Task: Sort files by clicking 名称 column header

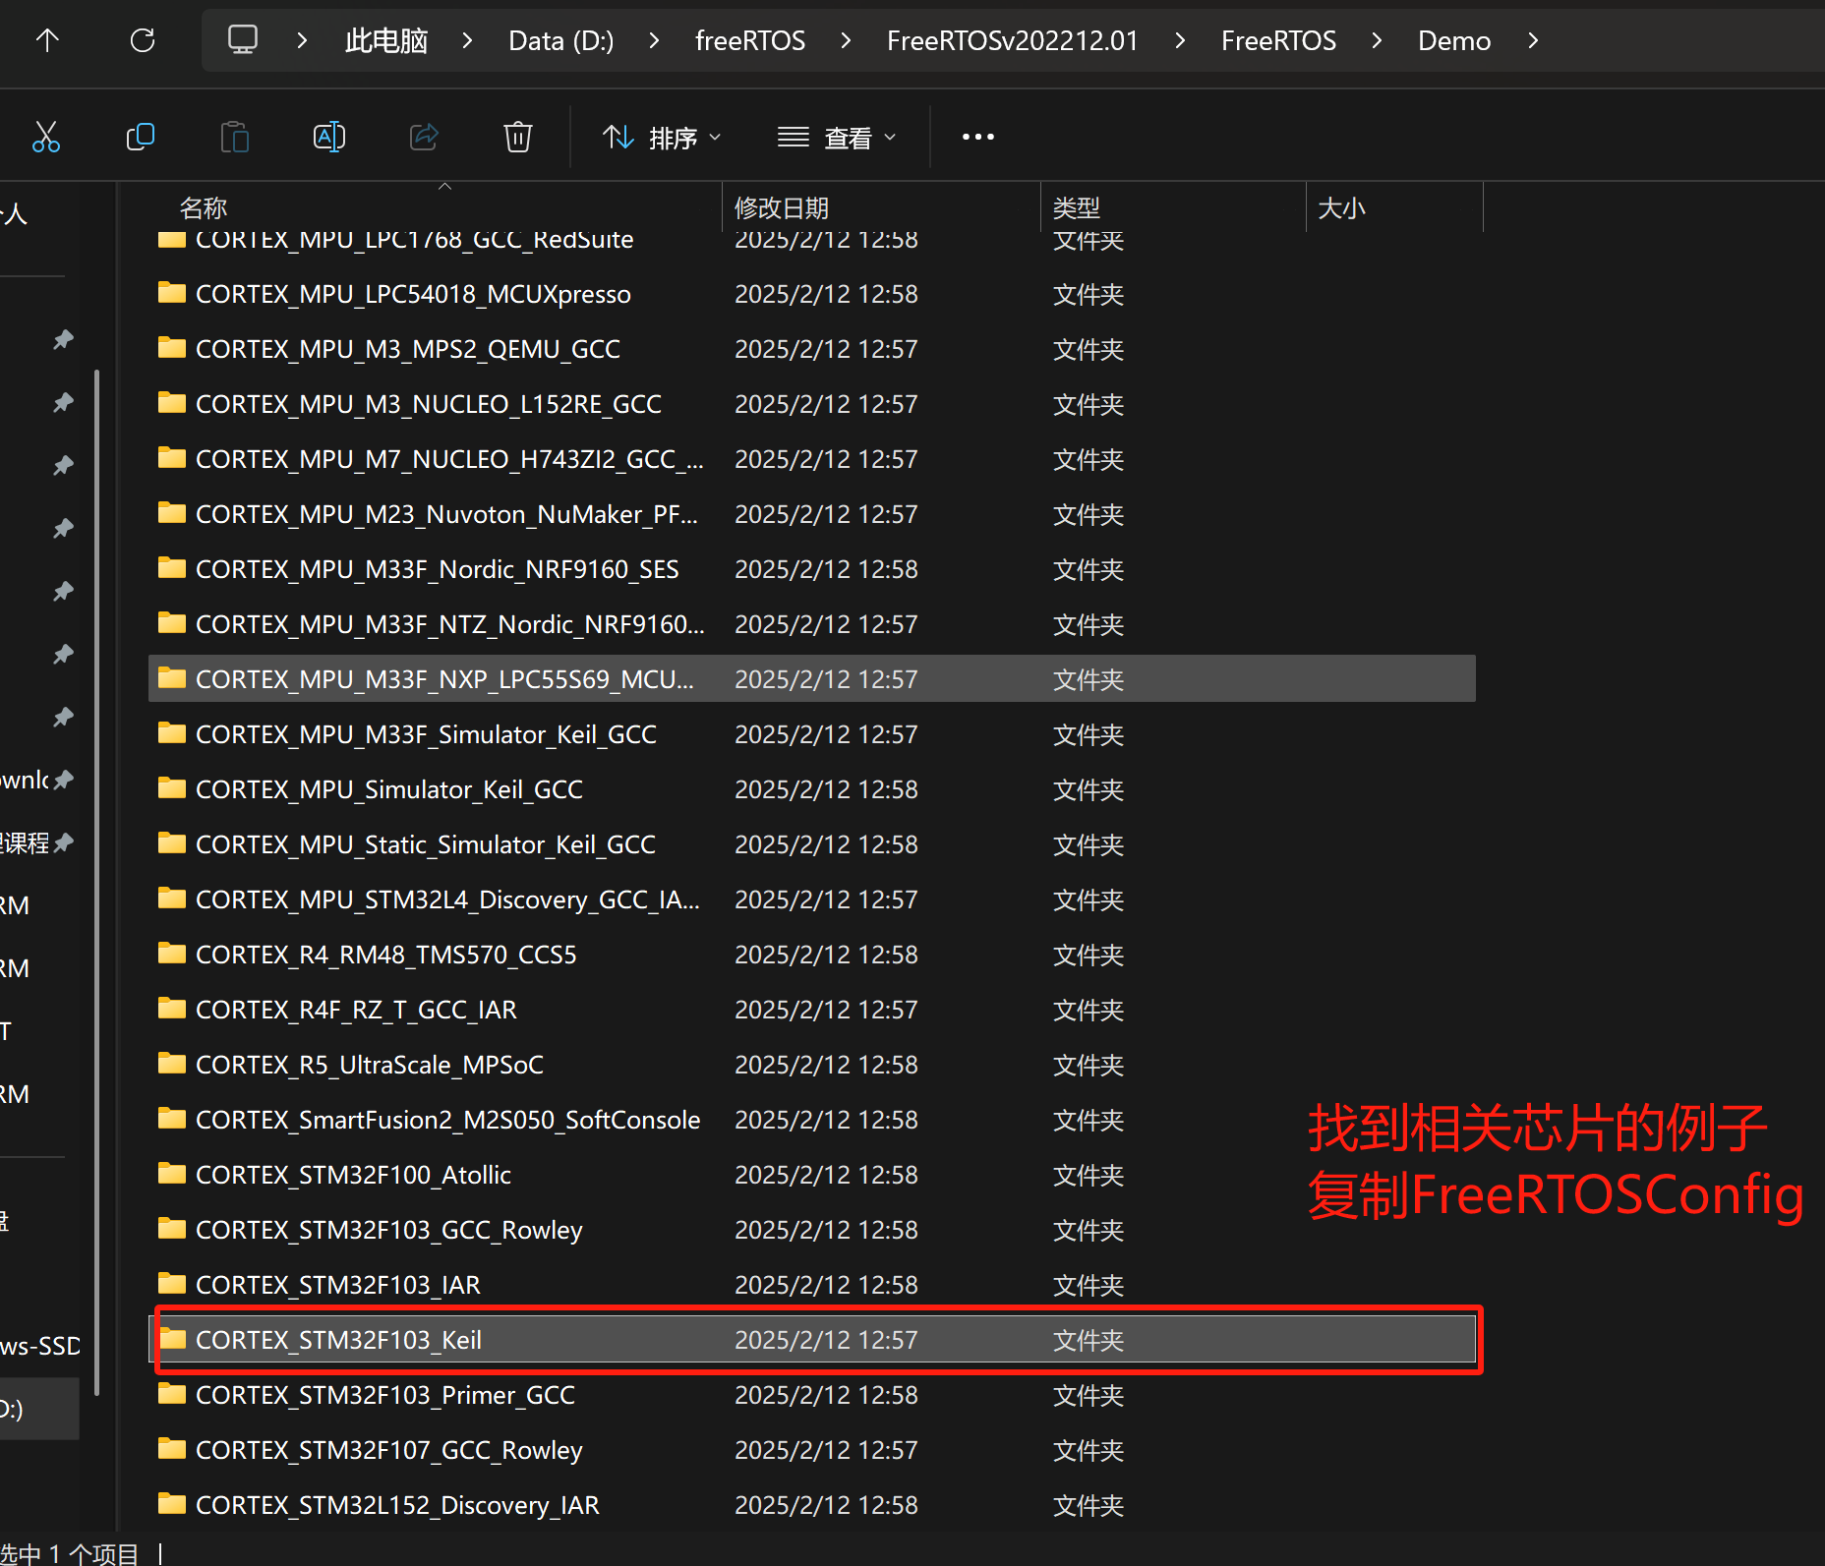Action: pos(203,207)
